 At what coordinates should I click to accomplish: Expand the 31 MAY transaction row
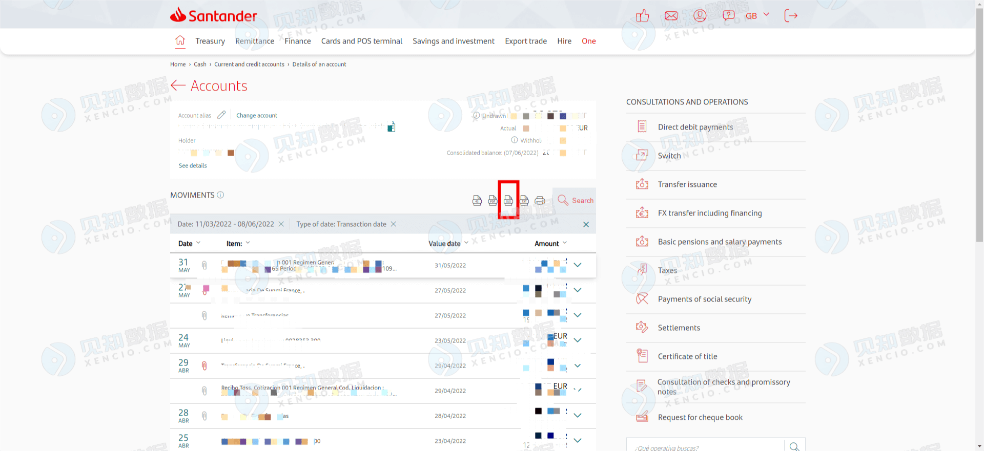[578, 265]
